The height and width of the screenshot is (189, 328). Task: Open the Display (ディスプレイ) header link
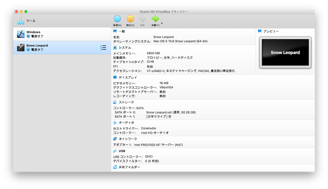click(127, 77)
